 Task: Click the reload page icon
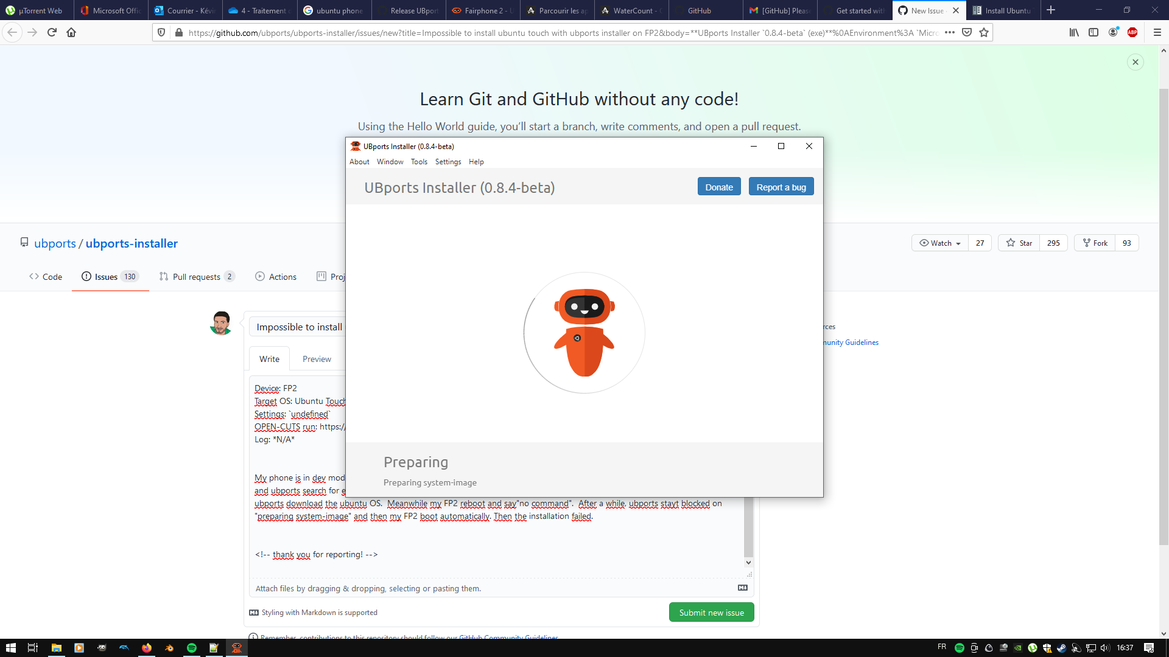click(51, 32)
